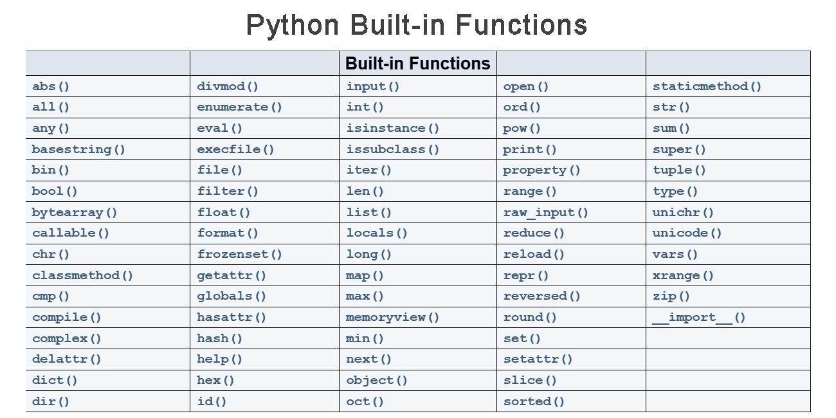Image resolution: width=836 pixels, height=418 pixels.
Task: Open the getattr() function link
Action: [x=232, y=275]
